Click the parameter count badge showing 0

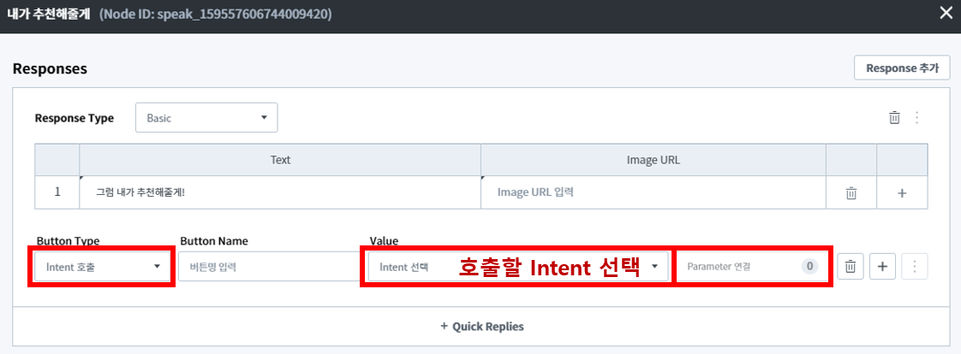point(810,267)
